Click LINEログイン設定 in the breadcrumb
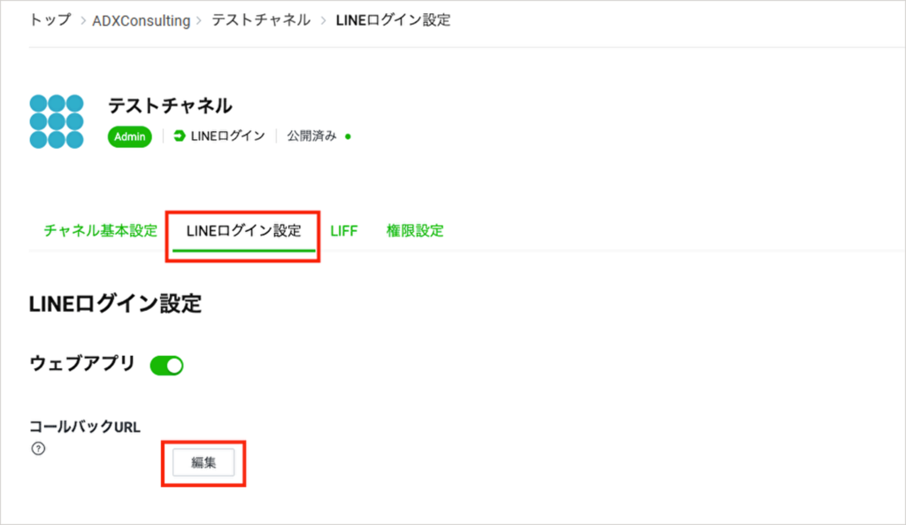Screen dimensions: 906x525 coord(393,19)
